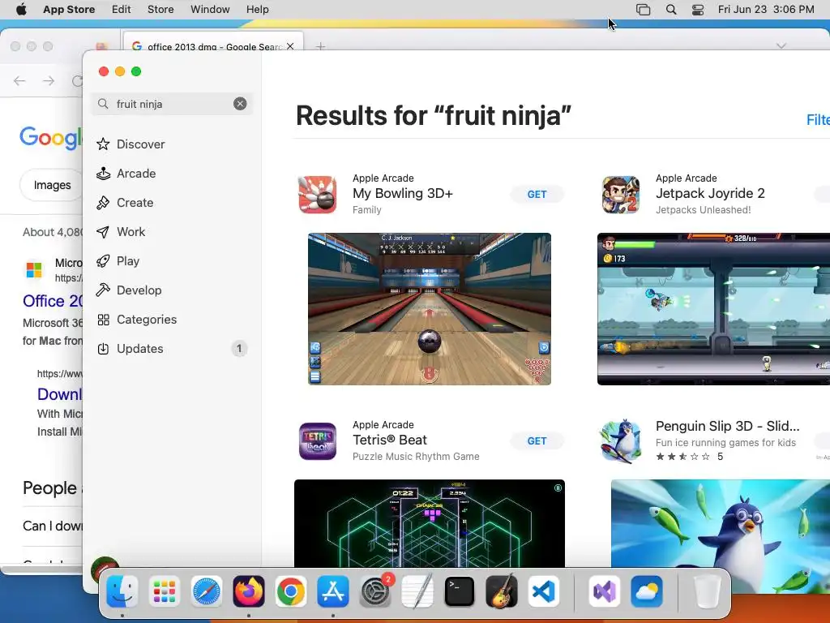This screenshot has width=830, height=623.
Task: Open the Edit menu
Action: point(122,10)
